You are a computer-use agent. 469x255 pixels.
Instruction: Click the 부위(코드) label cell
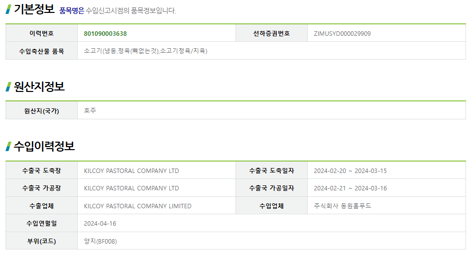point(42,241)
